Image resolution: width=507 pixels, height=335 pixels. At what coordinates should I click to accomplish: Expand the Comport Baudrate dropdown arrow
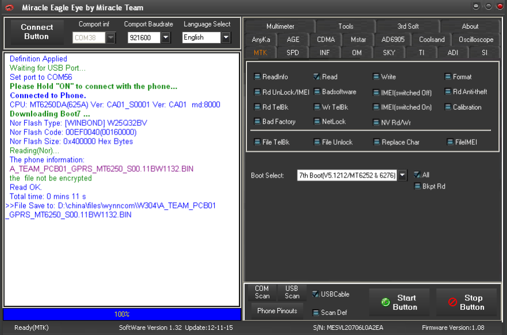click(x=166, y=38)
